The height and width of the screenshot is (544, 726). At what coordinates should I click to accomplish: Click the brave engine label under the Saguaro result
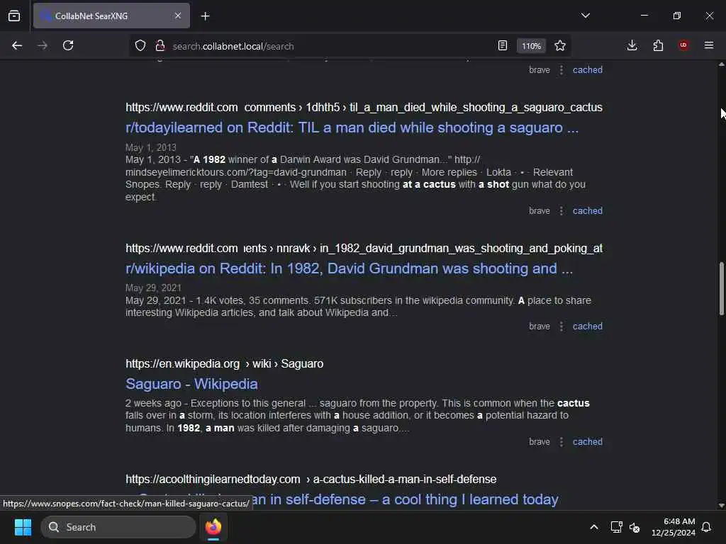point(540,442)
